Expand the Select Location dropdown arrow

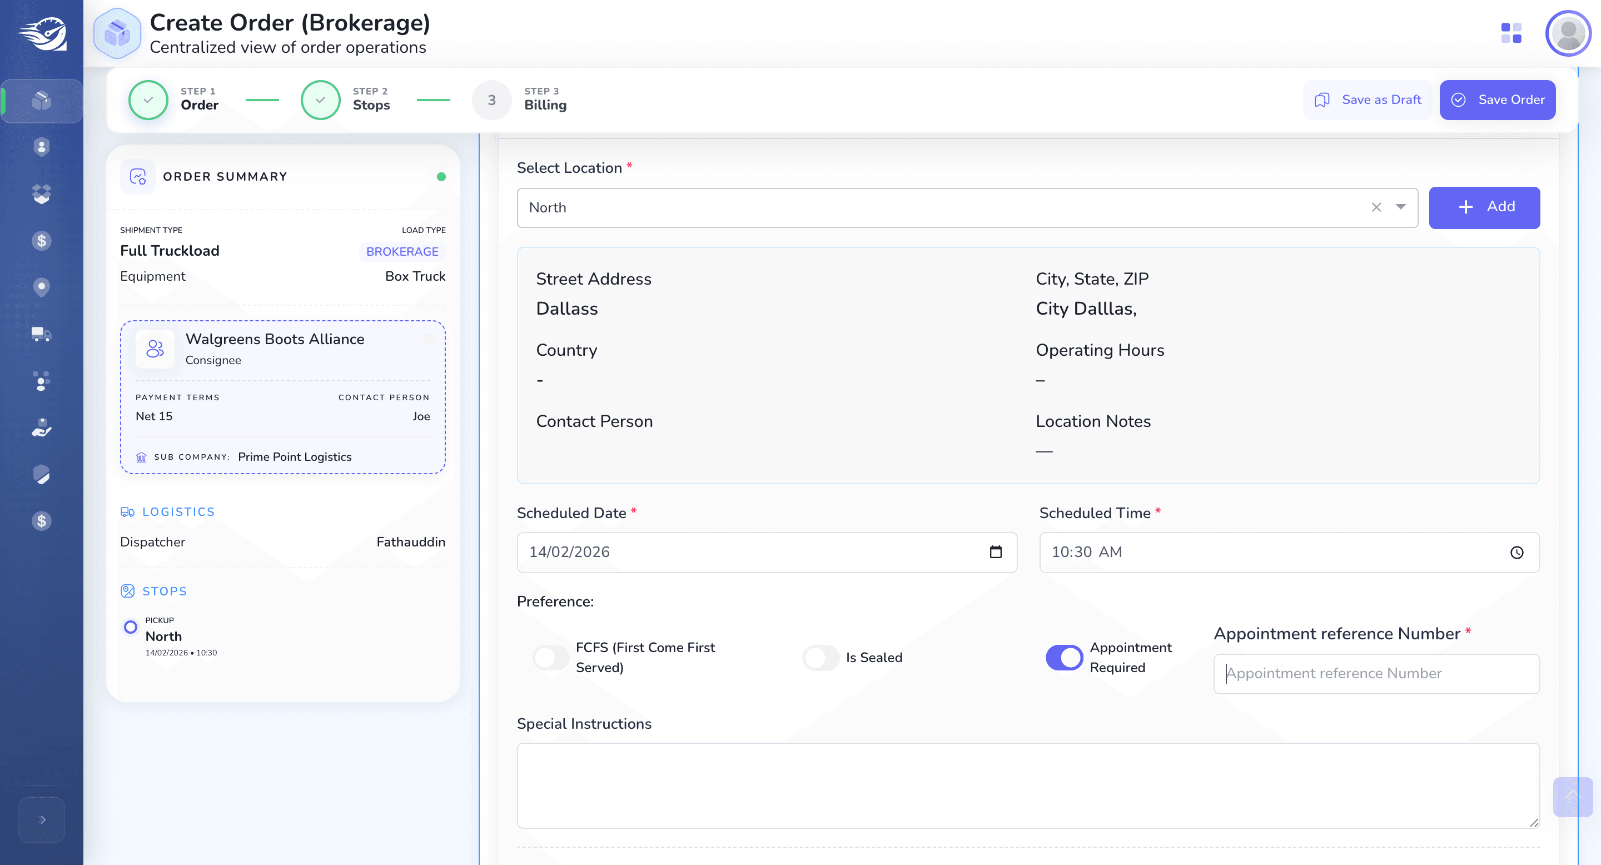[1400, 207]
